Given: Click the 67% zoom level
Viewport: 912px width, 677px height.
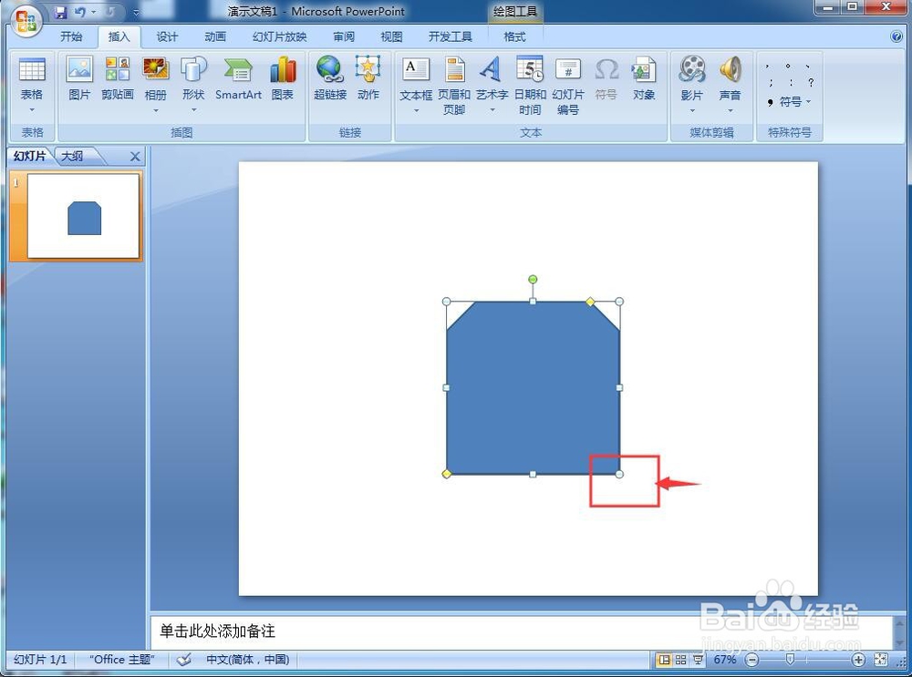Looking at the screenshot, I should [725, 660].
